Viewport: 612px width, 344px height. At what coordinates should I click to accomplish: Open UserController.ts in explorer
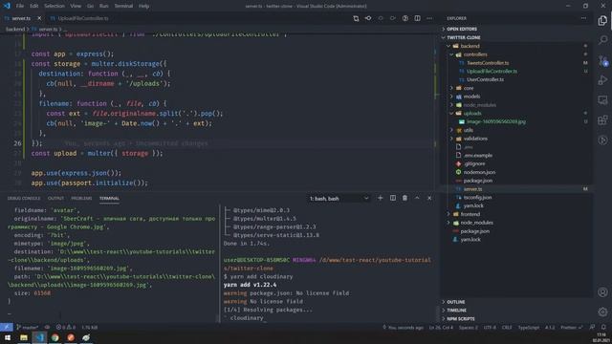click(x=485, y=79)
